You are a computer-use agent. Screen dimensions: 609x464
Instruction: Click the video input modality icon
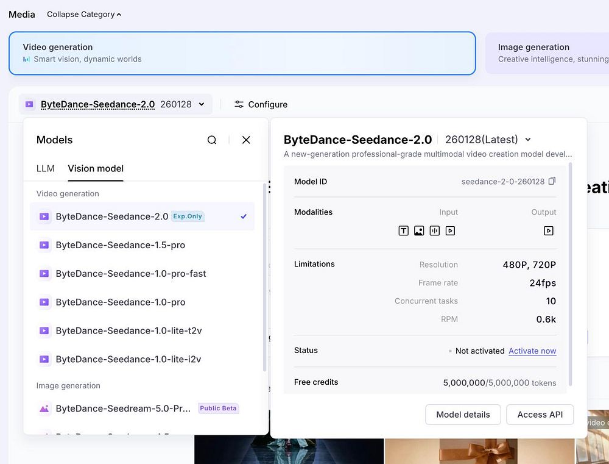450,230
